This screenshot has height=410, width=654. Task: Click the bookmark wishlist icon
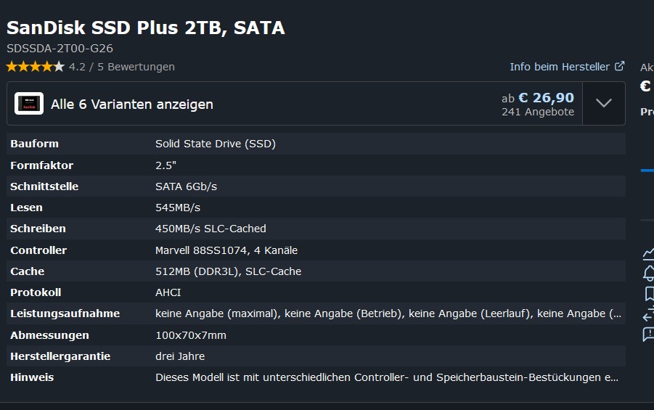(x=649, y=294)
